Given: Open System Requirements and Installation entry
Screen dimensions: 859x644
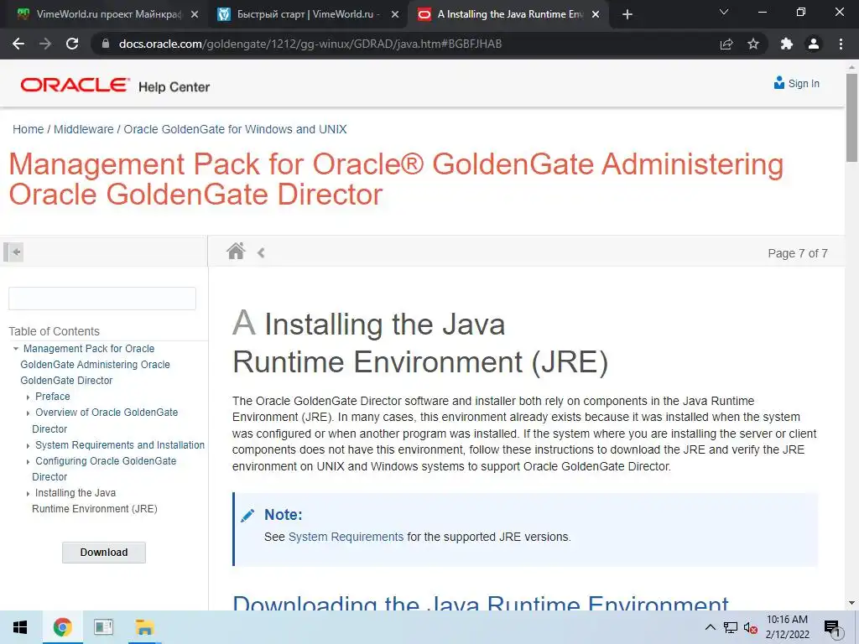Looking at the screenshot, I should point(120,444).
